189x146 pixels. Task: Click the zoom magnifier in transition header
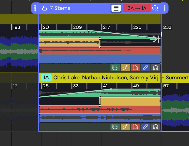tap(155, 8)
